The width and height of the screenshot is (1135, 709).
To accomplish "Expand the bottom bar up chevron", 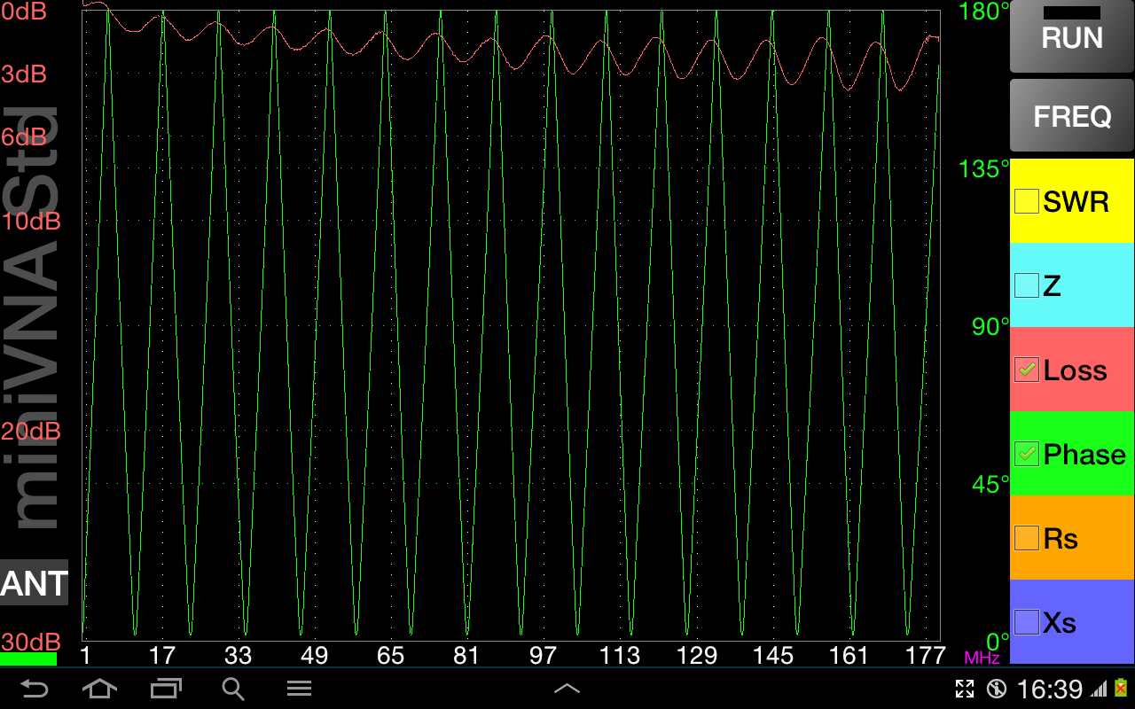I will [x=567, y=689].
